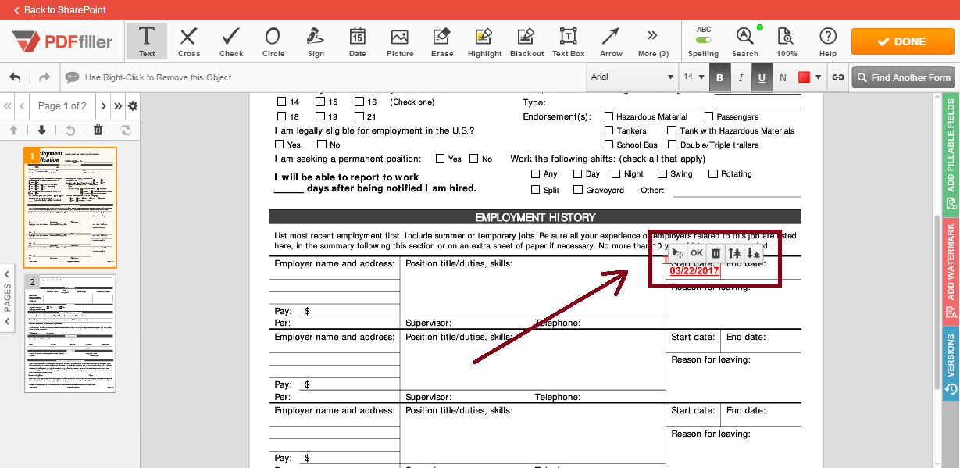This screenshot has width=960, height=468.
Task: Select the Erase tool
Action: point(441,41)
